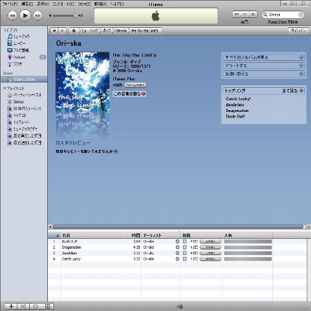This screenshot has height=311, width=311.
Task: Toggle shuffle playback
Action: (23, 306)
